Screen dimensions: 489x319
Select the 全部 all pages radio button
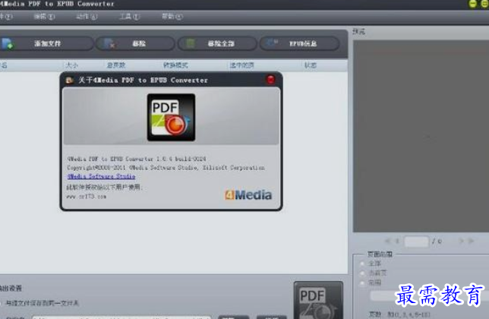click(362, 264)
